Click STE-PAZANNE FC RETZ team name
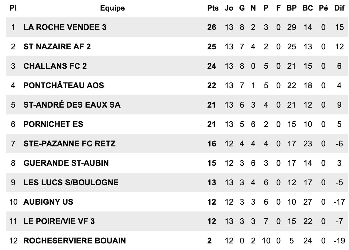This screenshot has width=349, height=250. pyautogui.click(x=70, y=144)
